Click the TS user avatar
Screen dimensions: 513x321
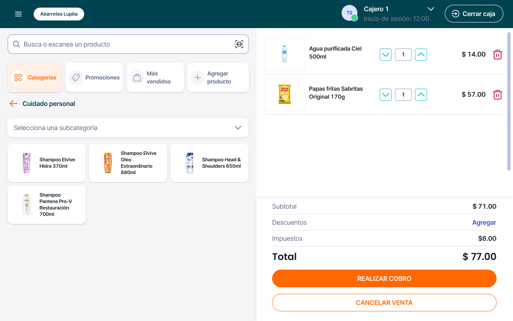click(349, 13)
